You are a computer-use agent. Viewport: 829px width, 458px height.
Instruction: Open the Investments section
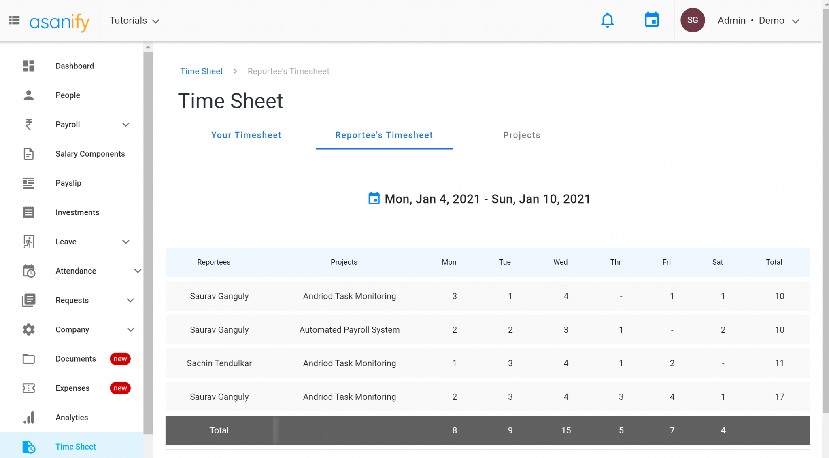click(x=77, y=212)
